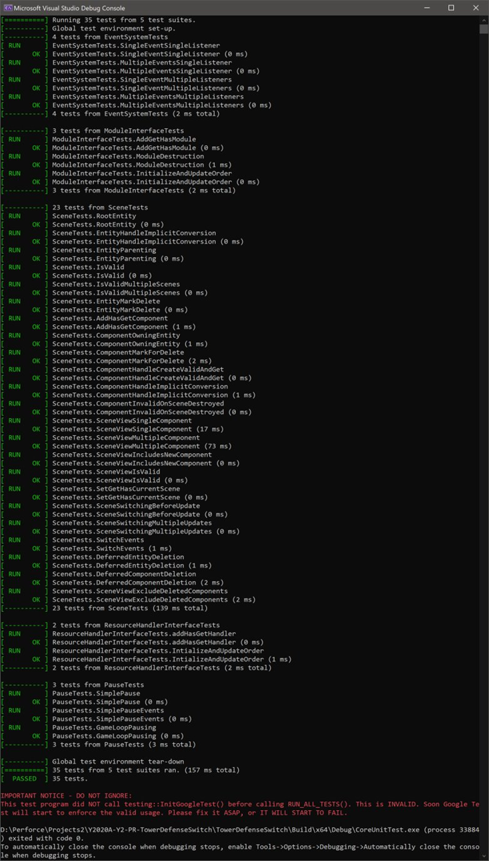Click 'EventSystemTests.SingleEventSingleListener (0 ms)' result line
This screenshot has width=489, height=861.
pyautogui.click(x=150, y=54)
